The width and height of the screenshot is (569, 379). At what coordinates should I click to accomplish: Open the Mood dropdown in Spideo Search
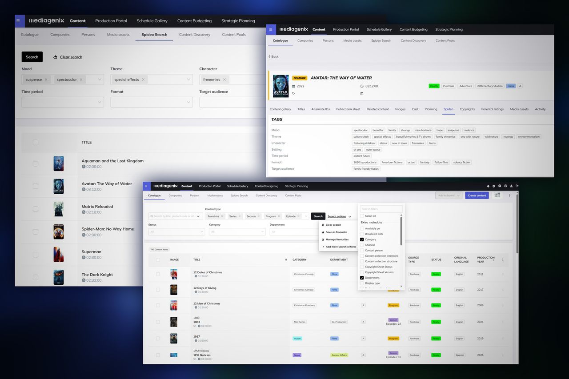(63, 80)
